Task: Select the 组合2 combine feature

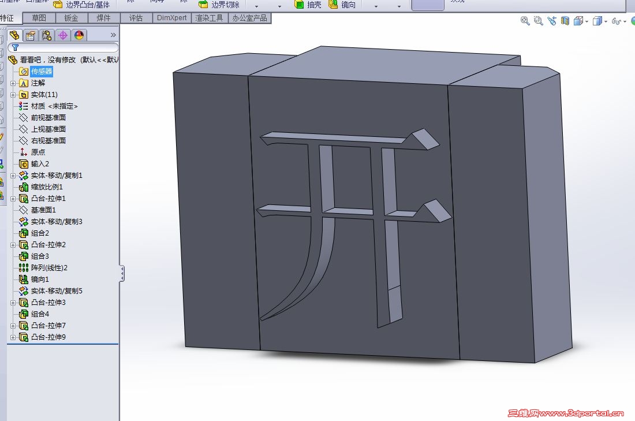Action: (x=35, y=233)
